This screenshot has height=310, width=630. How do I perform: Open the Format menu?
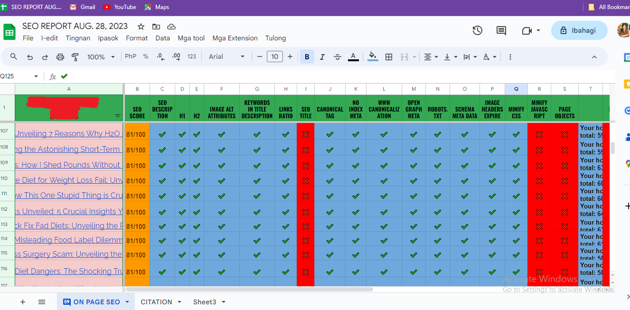click(x=137, y=38)
